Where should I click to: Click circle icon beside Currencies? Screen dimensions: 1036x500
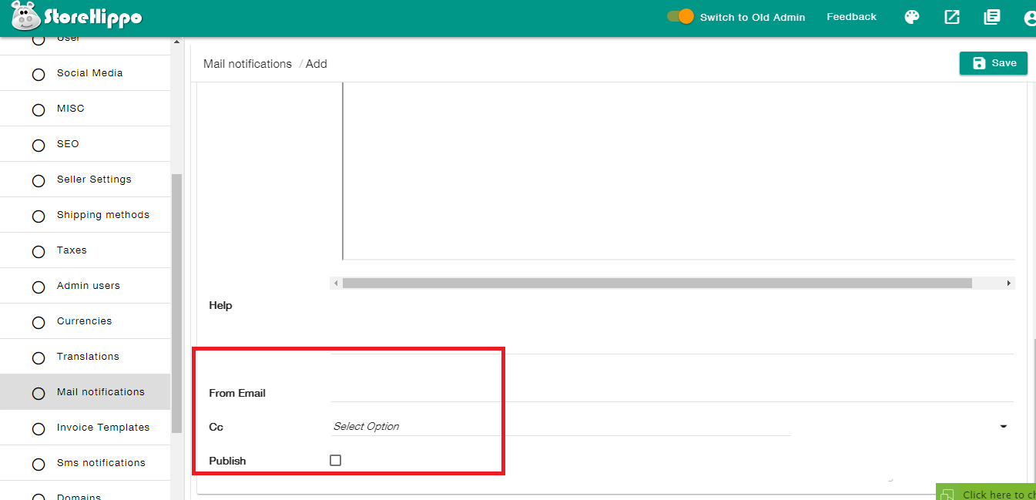(x=39, y=323)
